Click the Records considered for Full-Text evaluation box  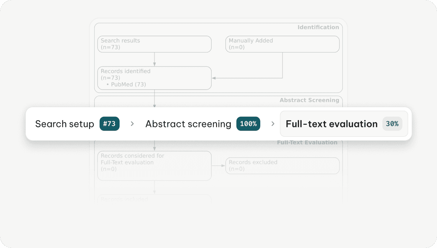click(x=154, y=166)
